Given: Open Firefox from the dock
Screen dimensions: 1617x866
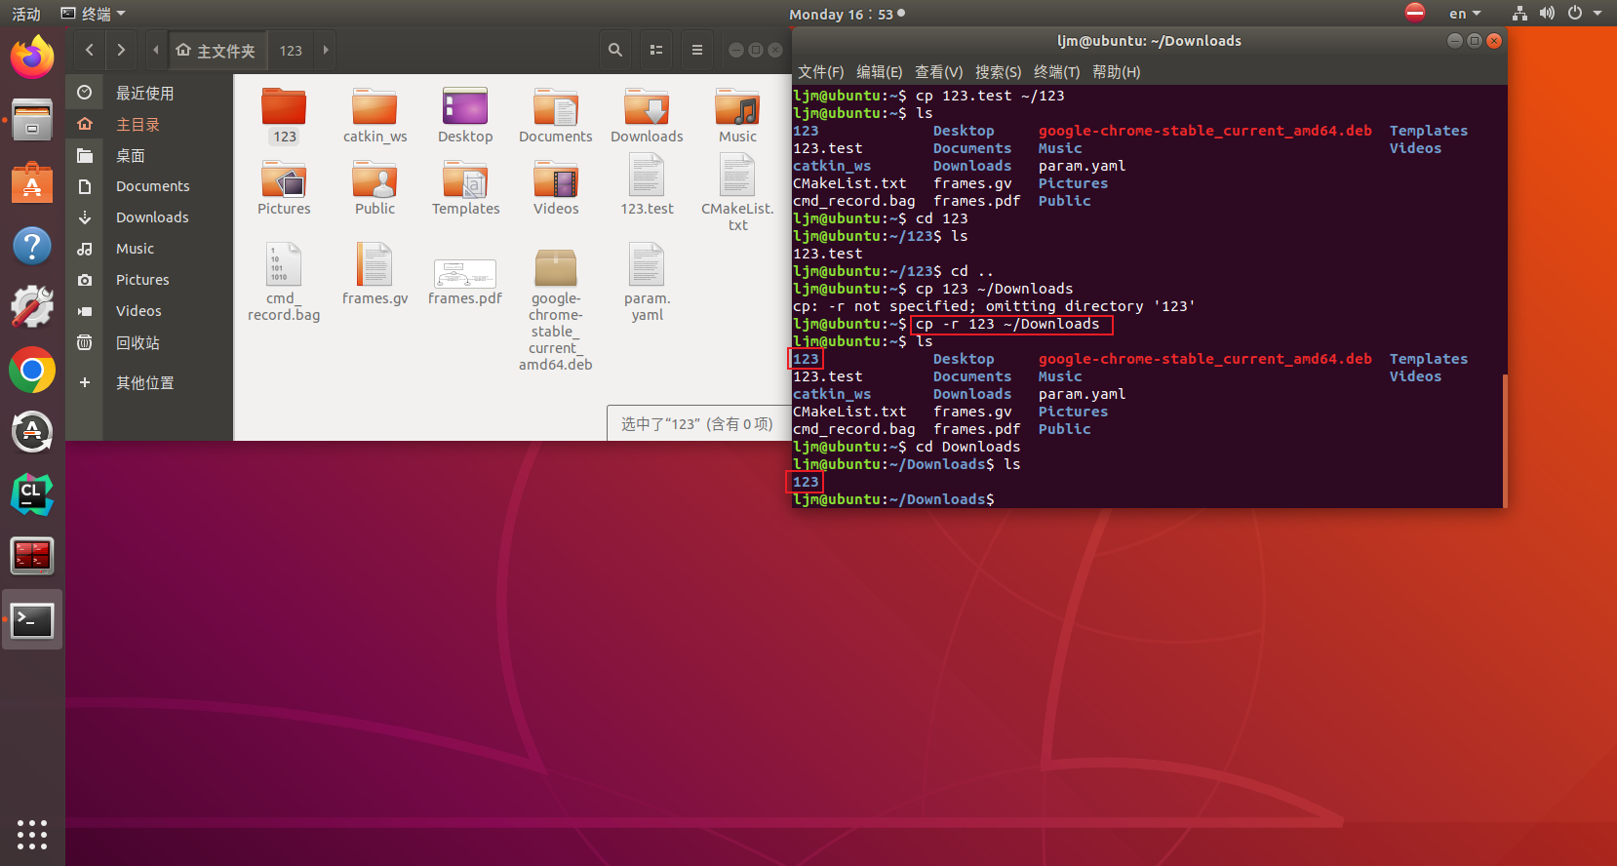Looking at the screenshot, I should (32, 59).
